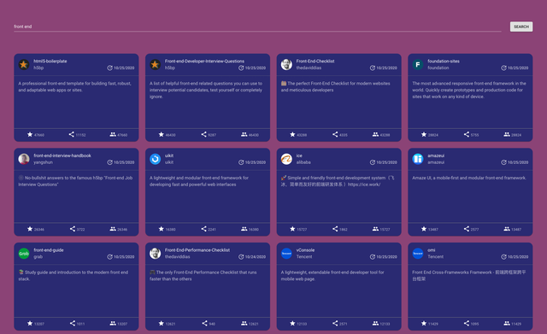Click the updated clock icon on html5-boilerplate card
This screenshot has width=547, height=334.
click(x=109, y=67)
